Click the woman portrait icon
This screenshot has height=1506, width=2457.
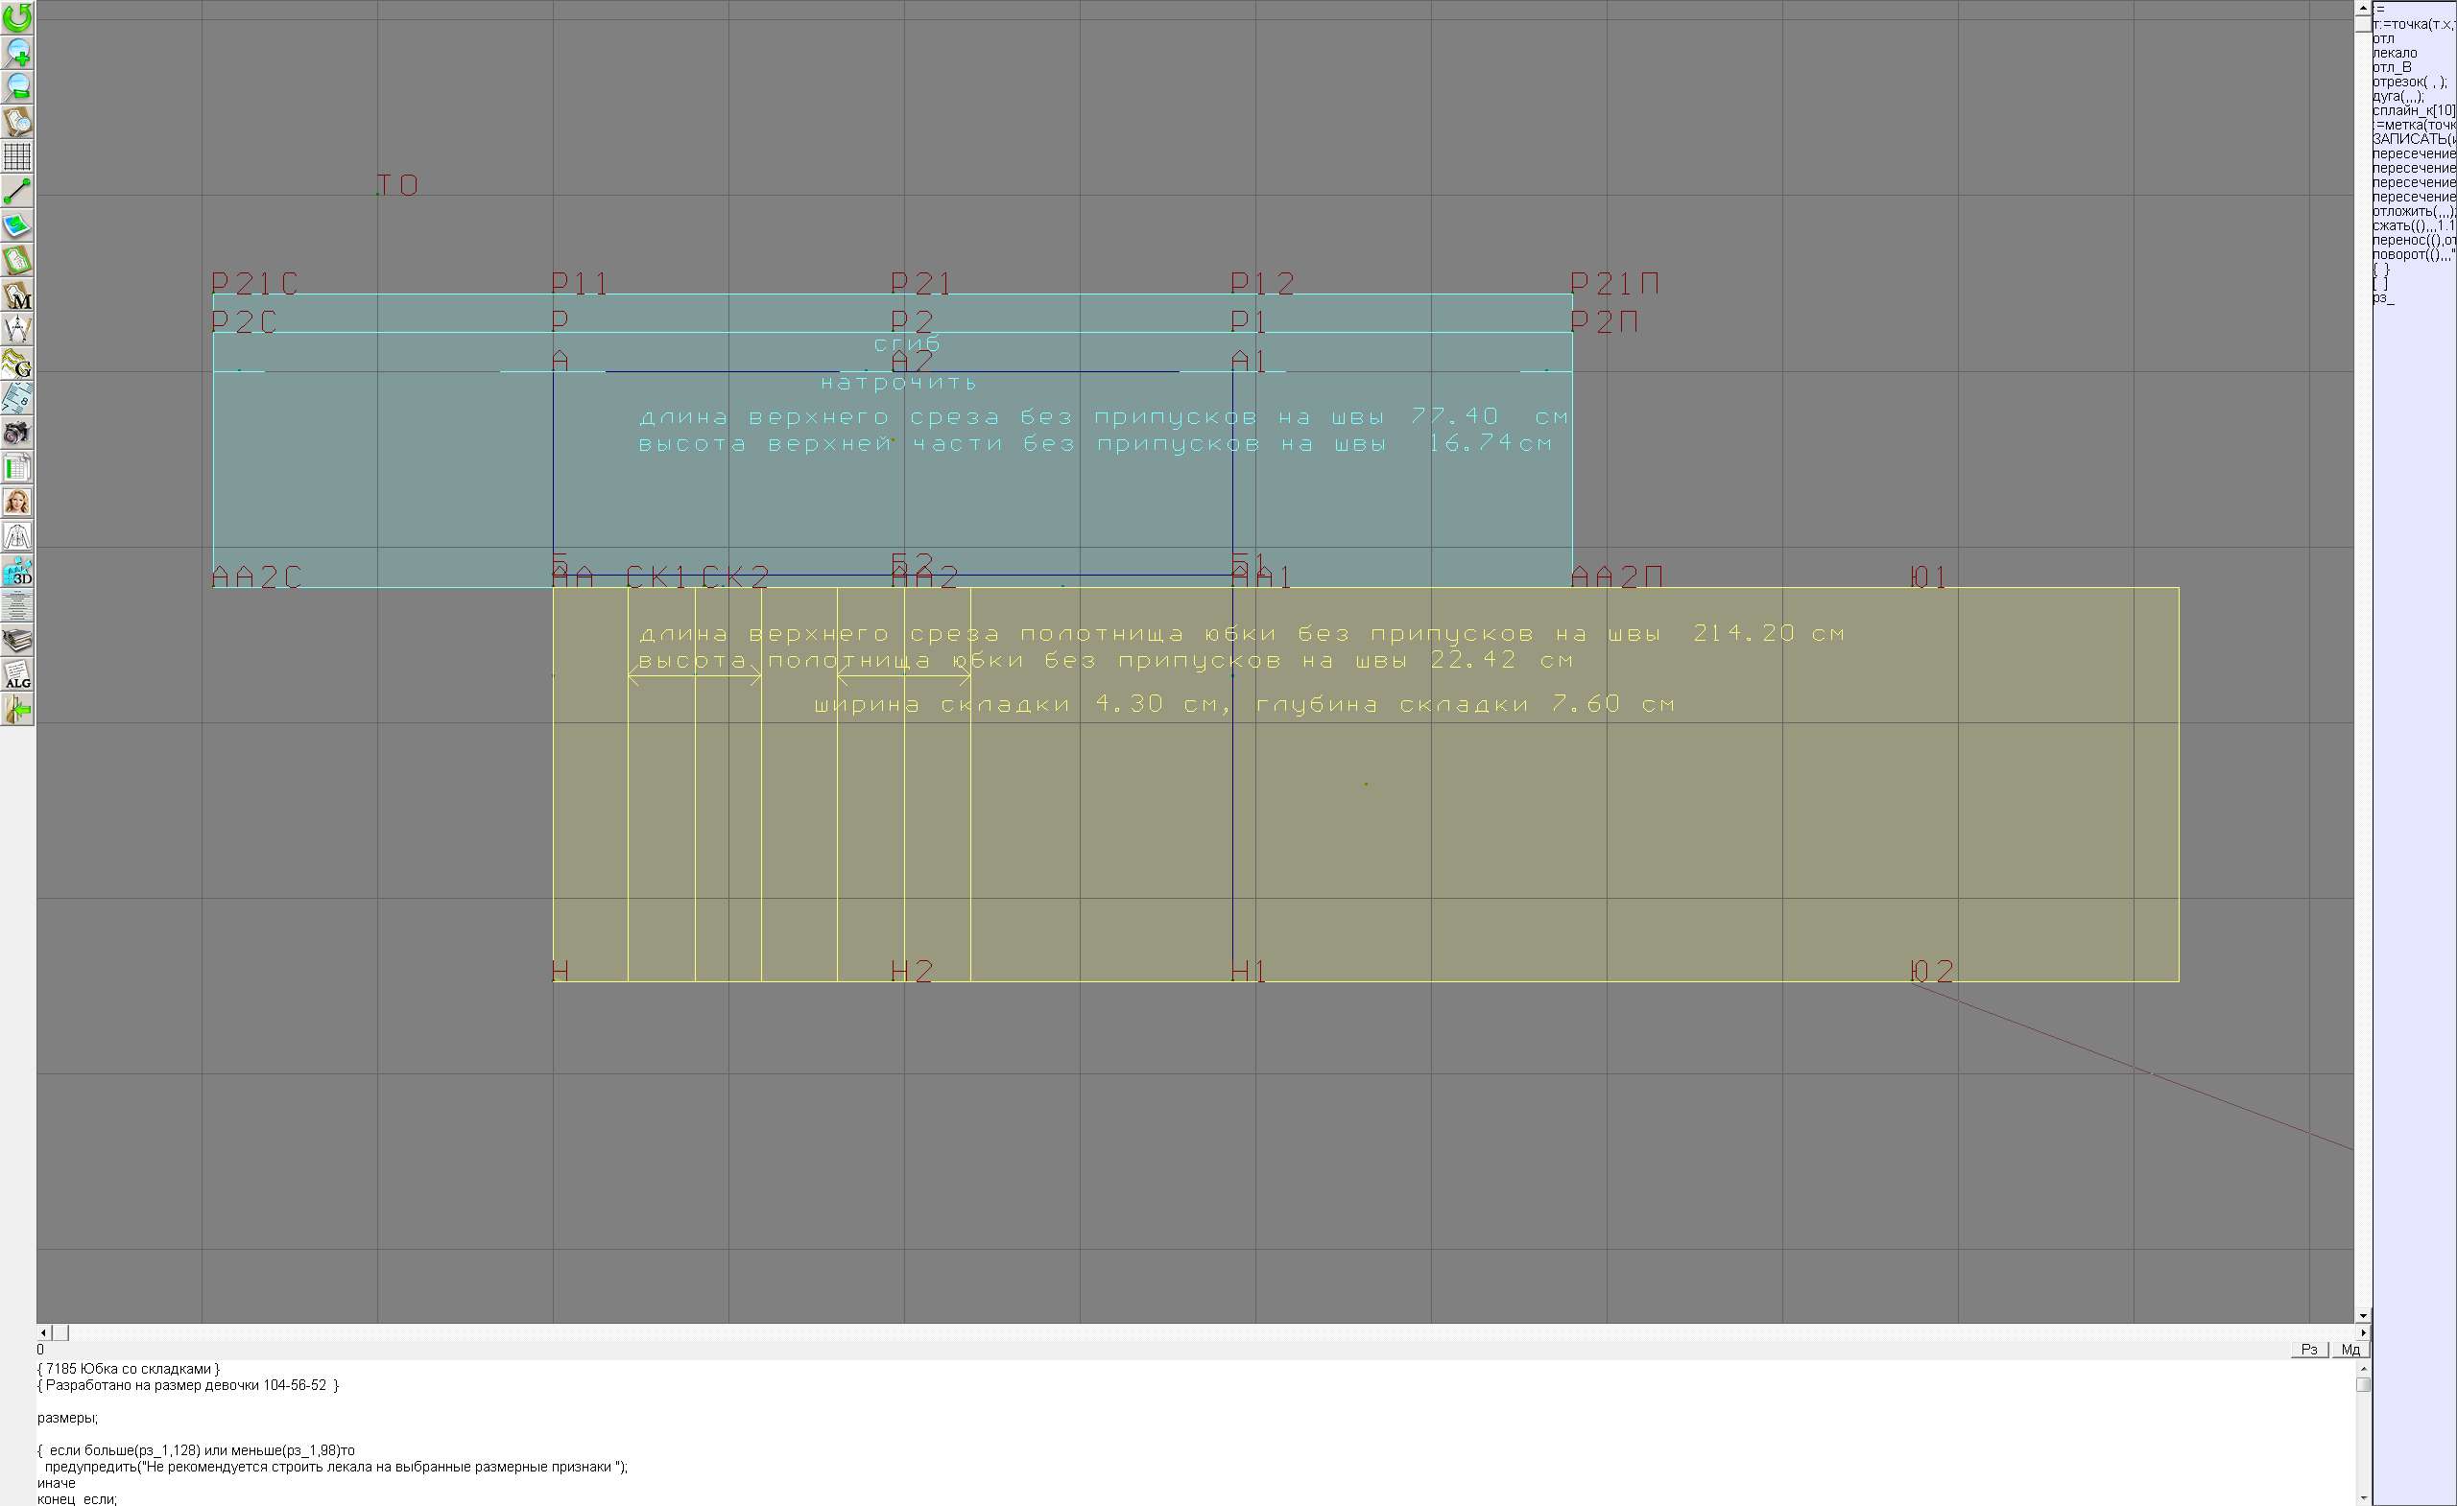click(17, 502)
